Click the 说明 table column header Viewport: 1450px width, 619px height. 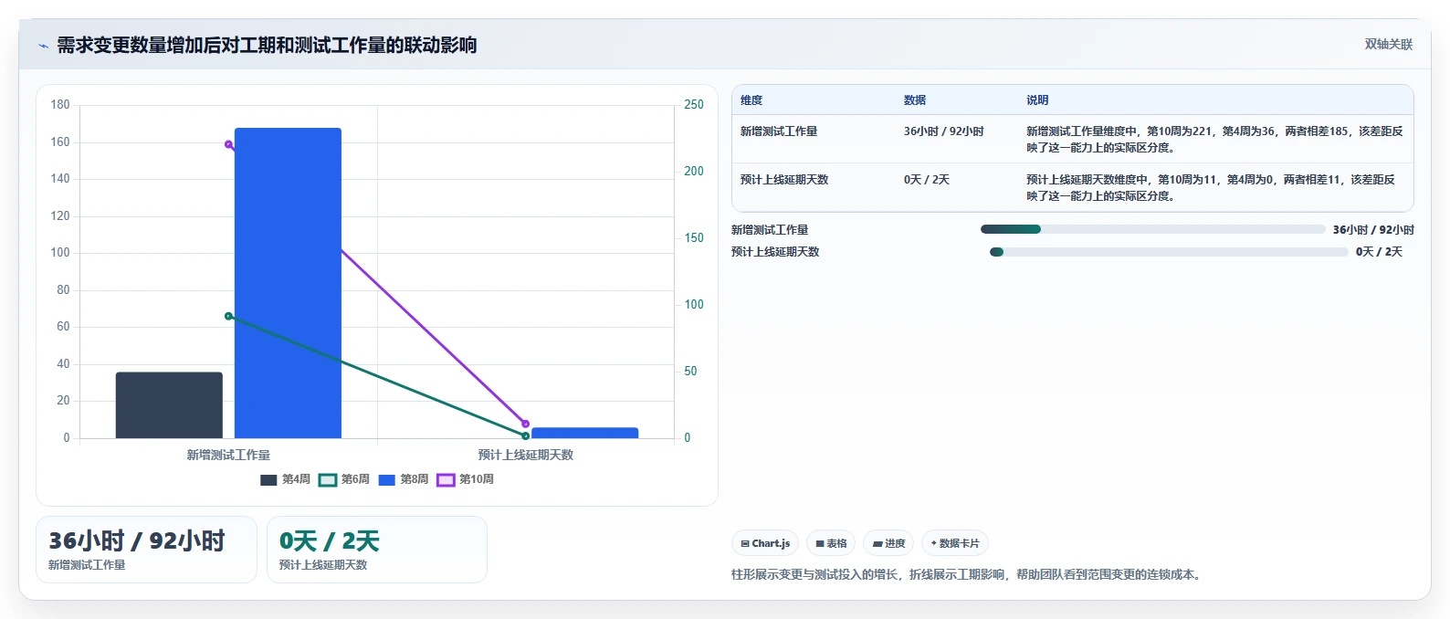(x=1037, y=100)
